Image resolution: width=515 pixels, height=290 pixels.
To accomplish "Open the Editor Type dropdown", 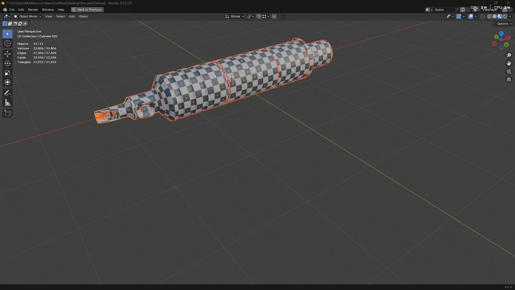I will tap(7, 16).
